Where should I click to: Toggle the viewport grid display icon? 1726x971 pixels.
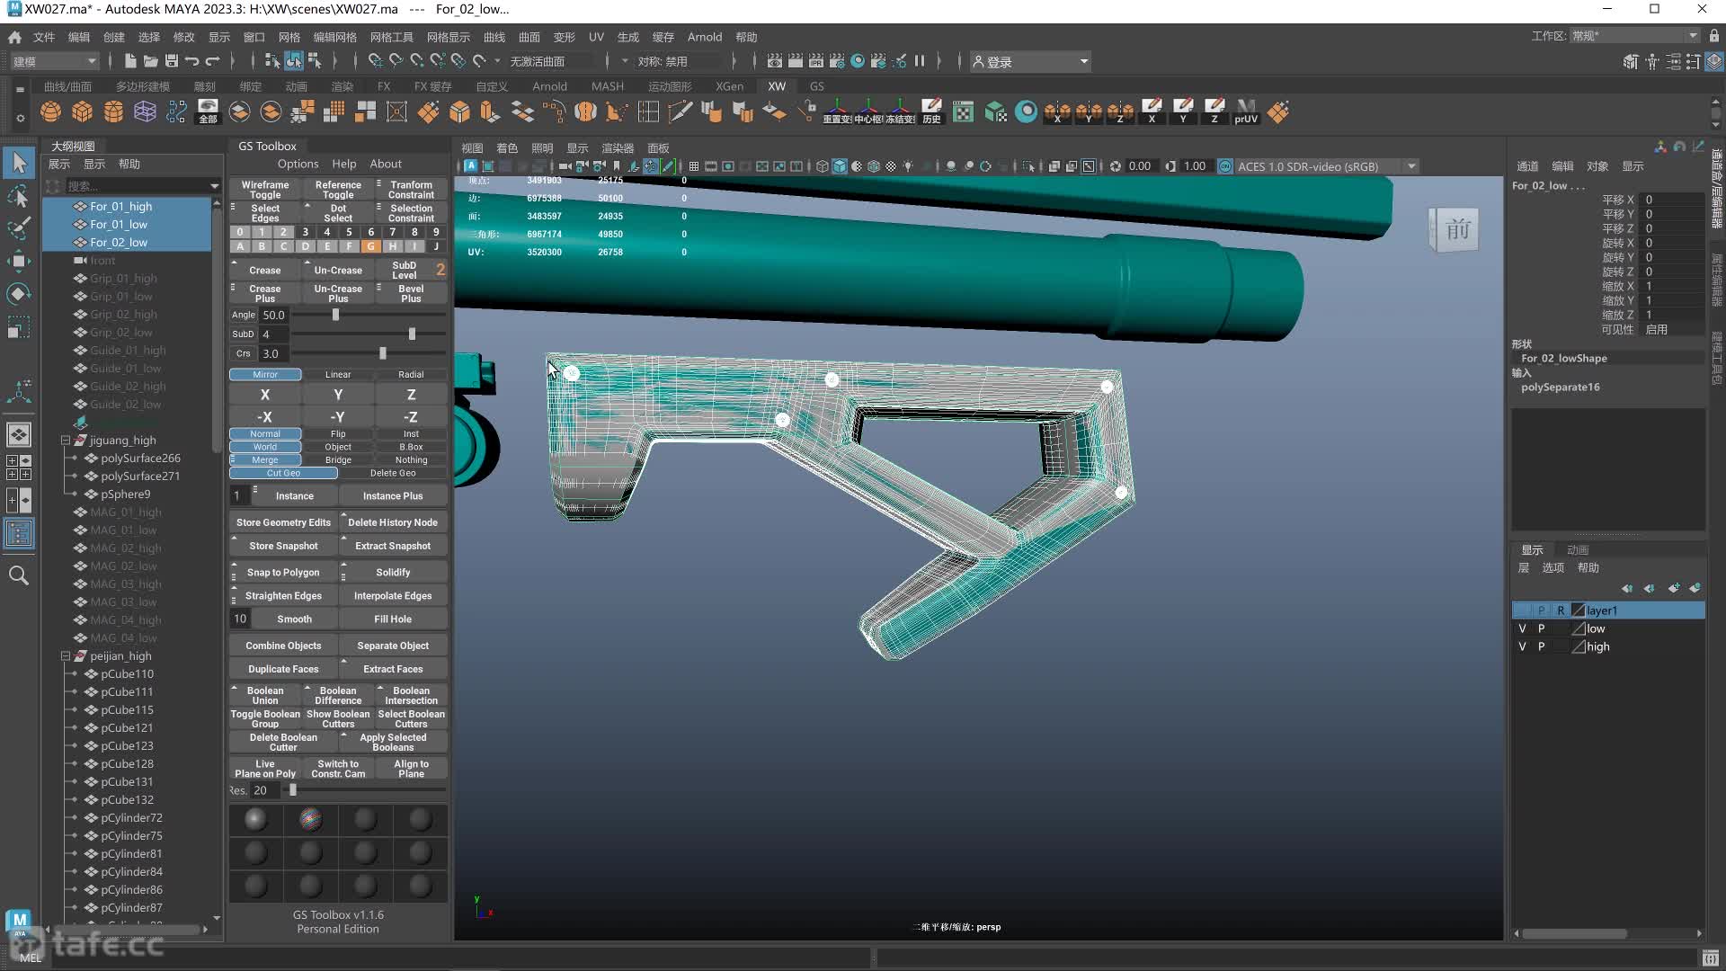(x=694, y=166)
